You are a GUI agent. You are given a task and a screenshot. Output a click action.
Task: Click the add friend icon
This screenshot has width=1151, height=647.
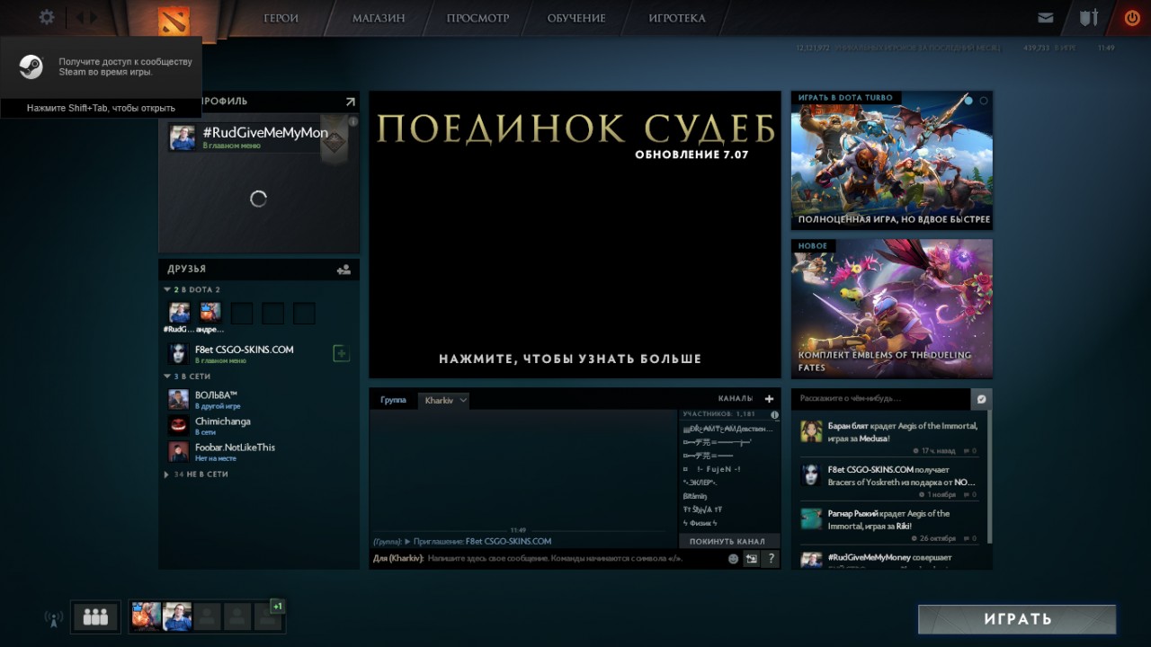(344, 269)
